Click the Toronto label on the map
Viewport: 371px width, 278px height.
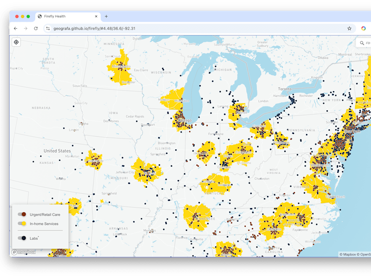pyautogui.click(x=285, y=89)
